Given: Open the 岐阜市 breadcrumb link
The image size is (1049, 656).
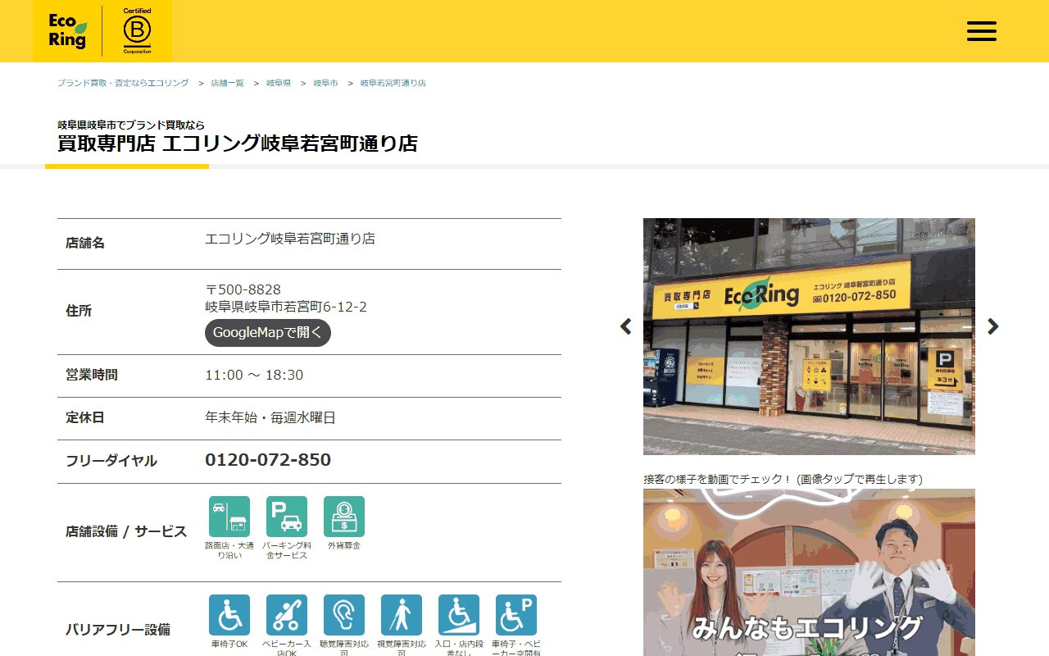Looking at the screenshot, I should tap(325, 83).
